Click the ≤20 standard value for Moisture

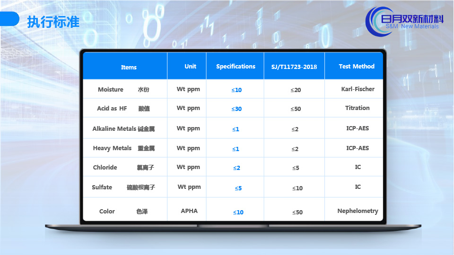point(296,90)
